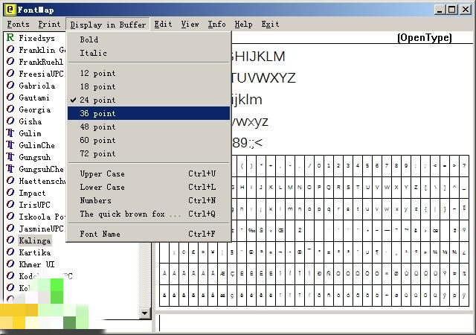Select Gulim in the font list

point(30,133)
